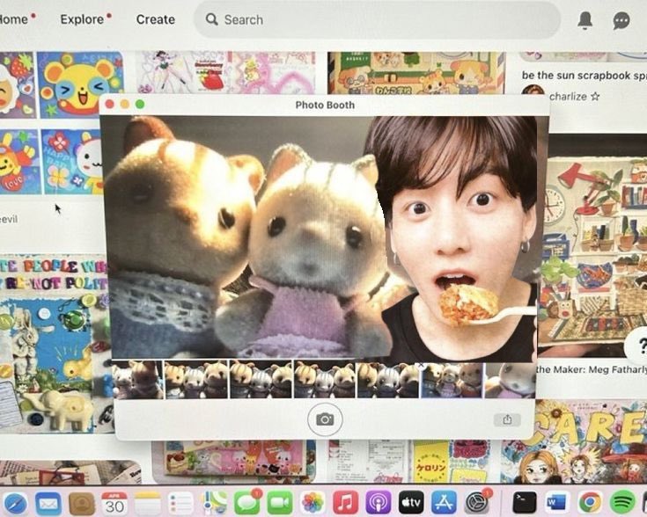Viewport: 647px width, 517px height.
Task: Open the share menu in Photo Booth
Action: pos(507,419)
